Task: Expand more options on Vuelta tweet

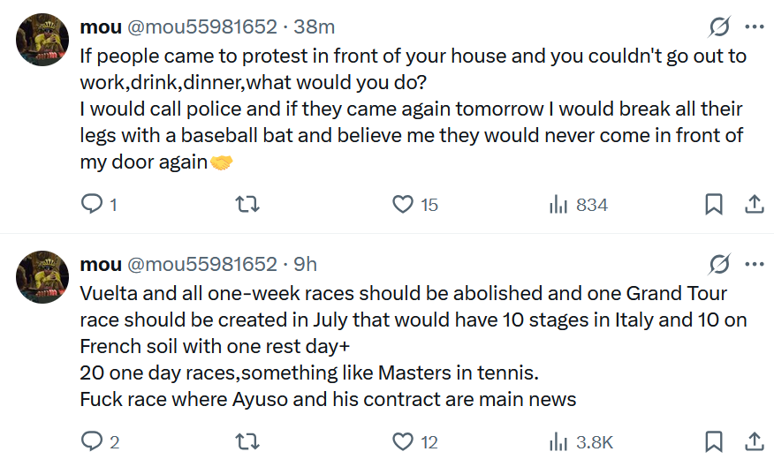Action: 755,264
